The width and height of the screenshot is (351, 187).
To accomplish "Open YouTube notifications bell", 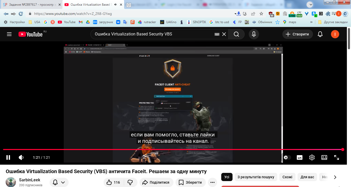I will tap(320, 34).
